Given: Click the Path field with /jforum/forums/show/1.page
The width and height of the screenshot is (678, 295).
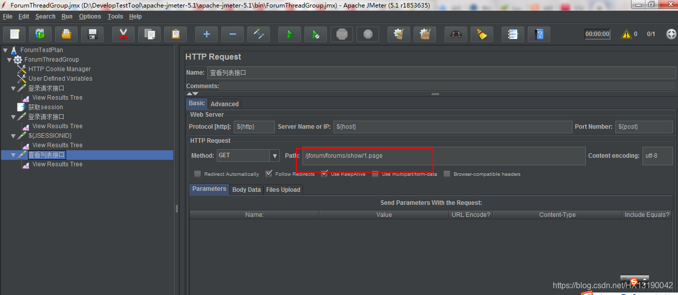Looking at the screenshot, I should pyautogui.click(x=443, y=156).
